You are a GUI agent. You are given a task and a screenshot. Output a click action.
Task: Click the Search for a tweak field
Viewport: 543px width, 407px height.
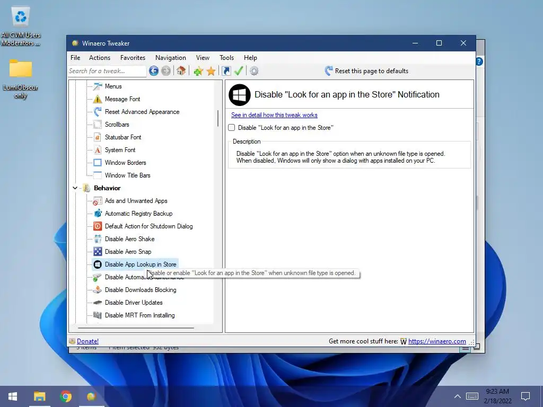click(107, 71)
